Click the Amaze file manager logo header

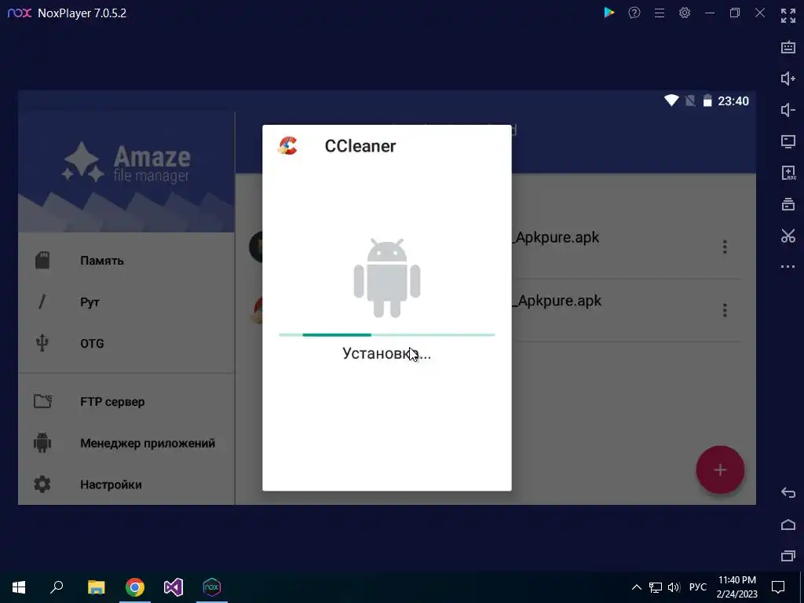tap(126, 163)
